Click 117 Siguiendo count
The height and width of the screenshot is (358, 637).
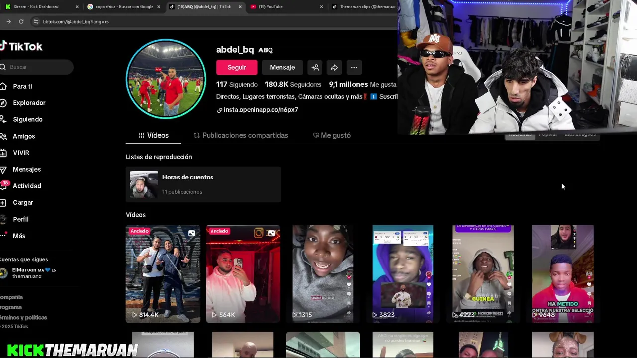coord(237,84)
